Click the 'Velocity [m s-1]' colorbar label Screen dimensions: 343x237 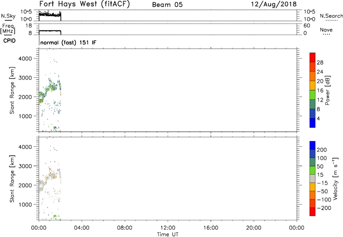click(x=335, y=178)
